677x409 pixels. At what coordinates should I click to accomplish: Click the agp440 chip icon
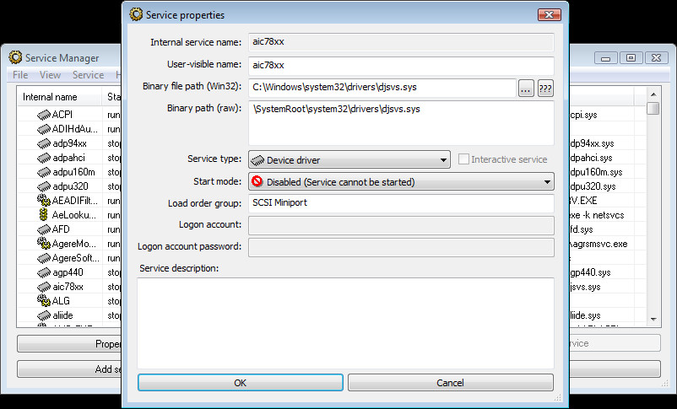[x=44, y=272]
